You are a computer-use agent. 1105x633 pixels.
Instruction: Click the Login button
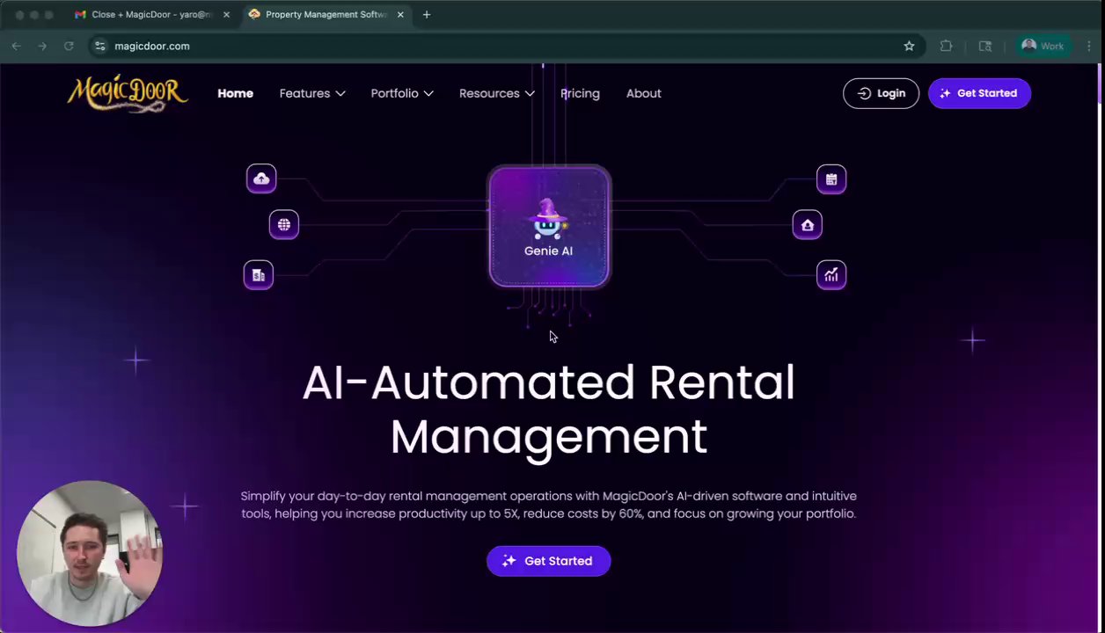pos(881,93)
